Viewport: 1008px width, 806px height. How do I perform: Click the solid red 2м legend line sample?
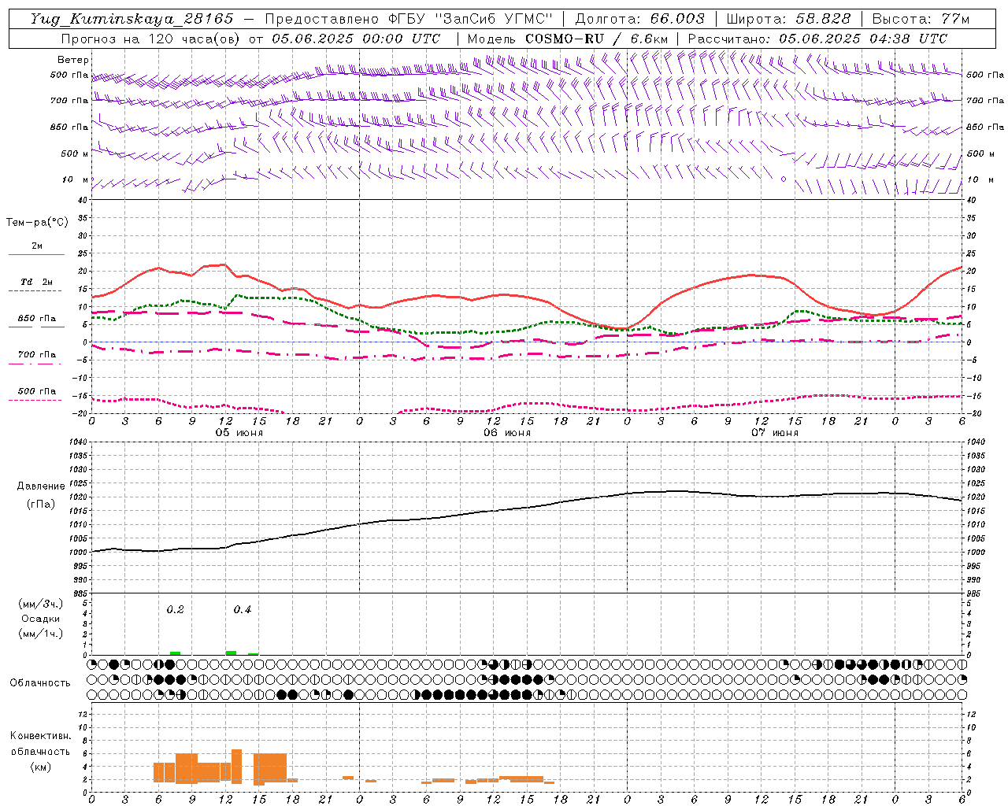coord(36,255)
